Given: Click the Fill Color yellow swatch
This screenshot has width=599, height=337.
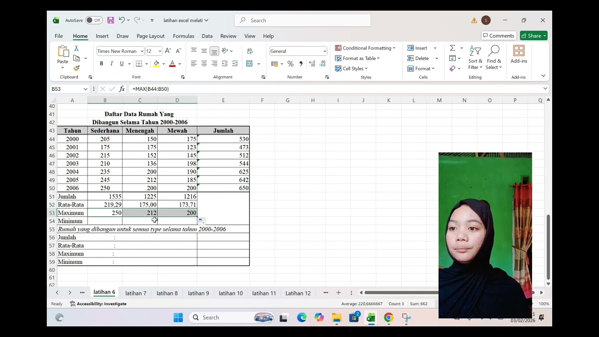Looking at the screenshot, I should click(x=156, y=64).
